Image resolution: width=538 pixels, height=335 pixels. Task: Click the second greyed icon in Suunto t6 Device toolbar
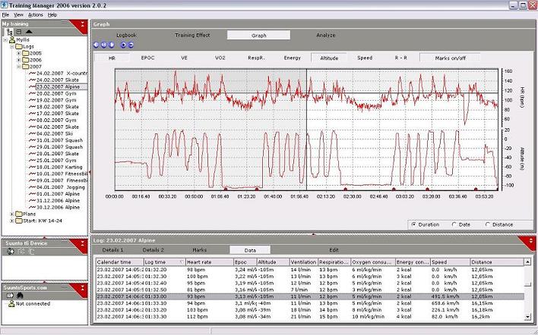(x=21, y=252)
